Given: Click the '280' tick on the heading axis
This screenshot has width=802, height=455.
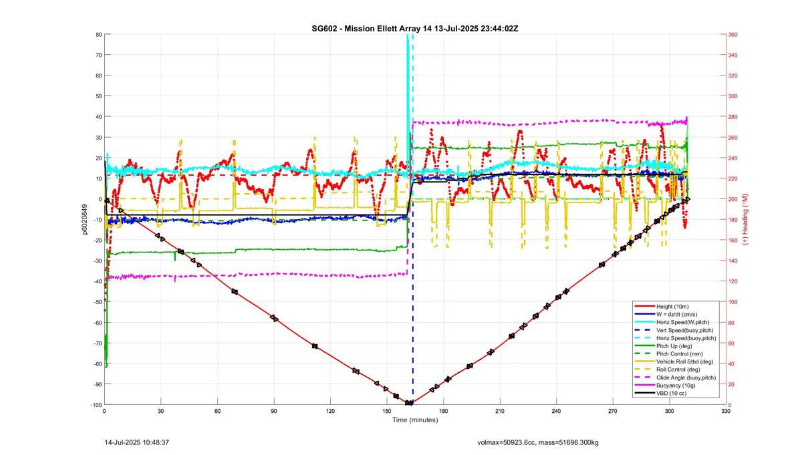Looking at the screenshot, I should click(x=734, y=117).
